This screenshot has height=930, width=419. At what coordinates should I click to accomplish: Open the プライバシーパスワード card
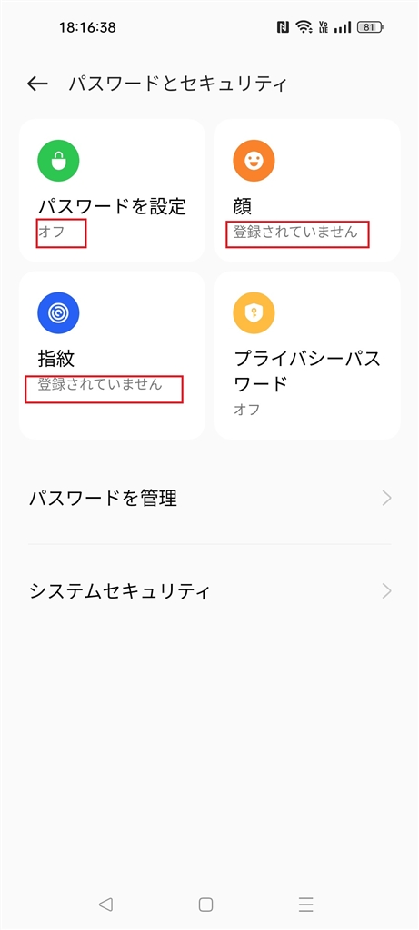(x=307, y=356)
